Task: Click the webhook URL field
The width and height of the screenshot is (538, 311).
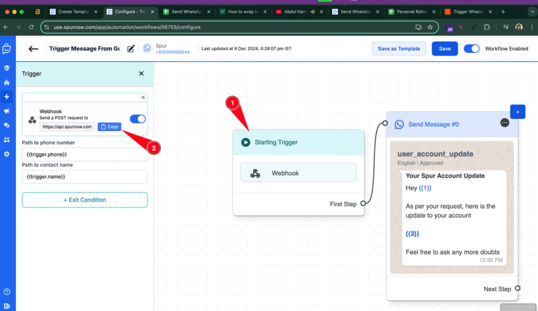Action: coord(67,127)
